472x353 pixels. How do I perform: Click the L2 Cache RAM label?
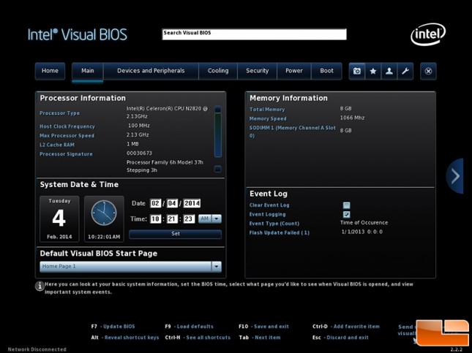click(x=57, y=145)
